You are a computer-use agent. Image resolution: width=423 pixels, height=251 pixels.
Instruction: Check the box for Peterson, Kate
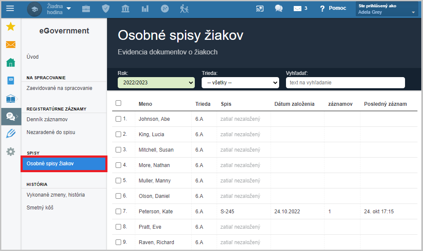[x=119, y=211]
